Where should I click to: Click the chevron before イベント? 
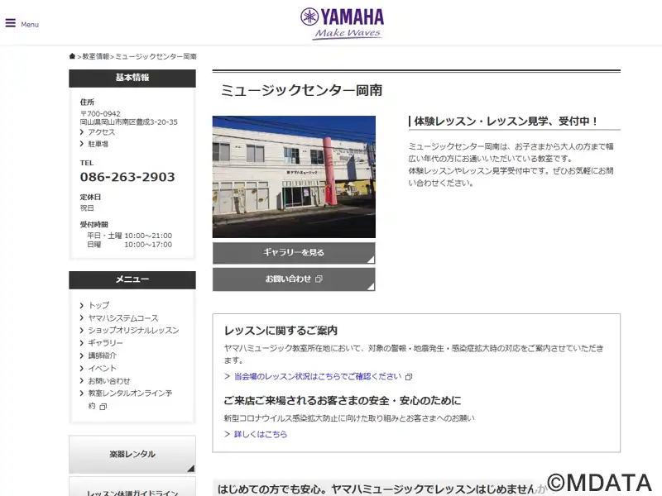81,368
